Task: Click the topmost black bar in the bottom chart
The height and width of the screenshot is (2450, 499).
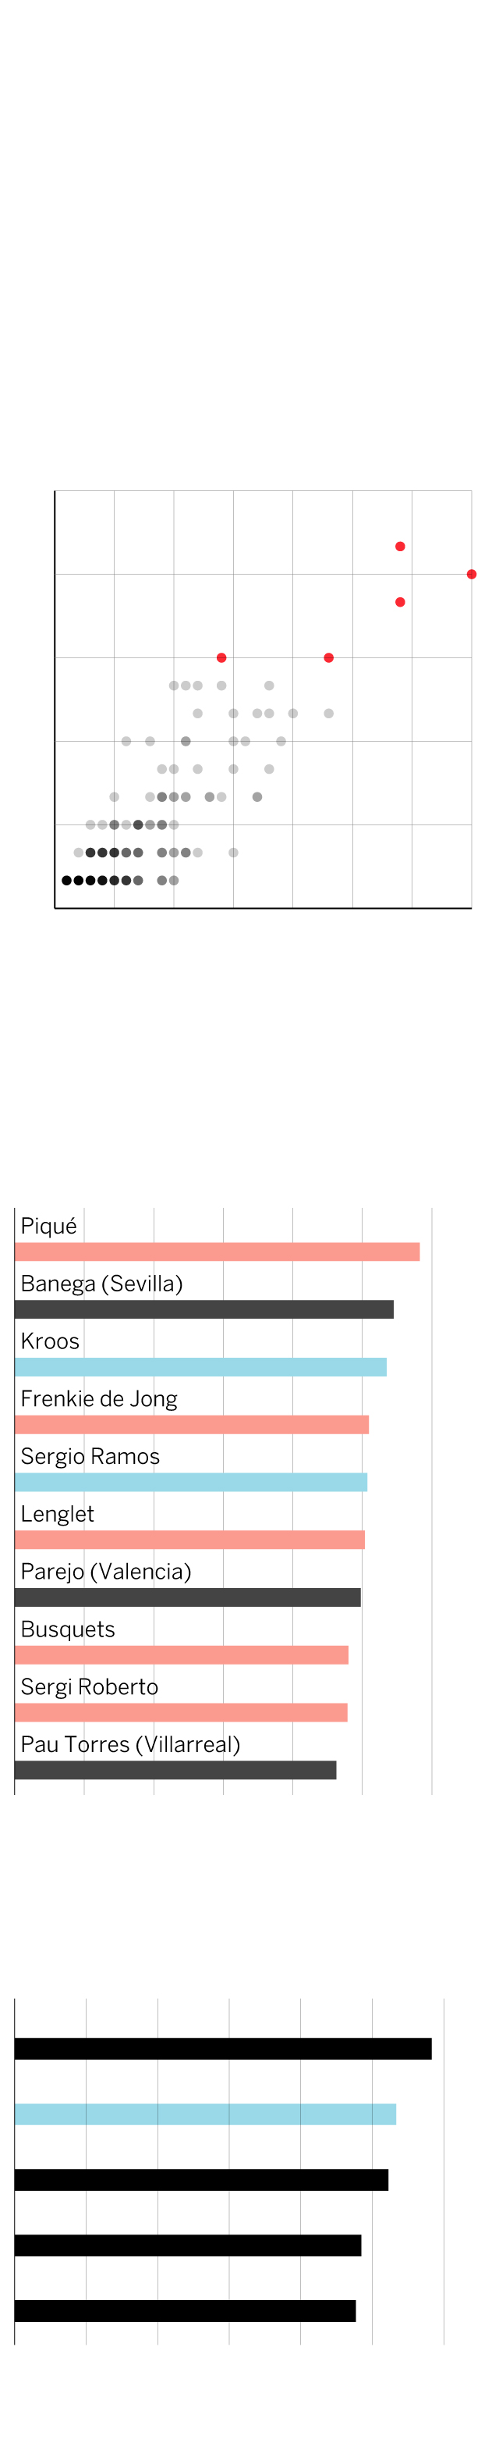Action: [x=222, y=2049]
